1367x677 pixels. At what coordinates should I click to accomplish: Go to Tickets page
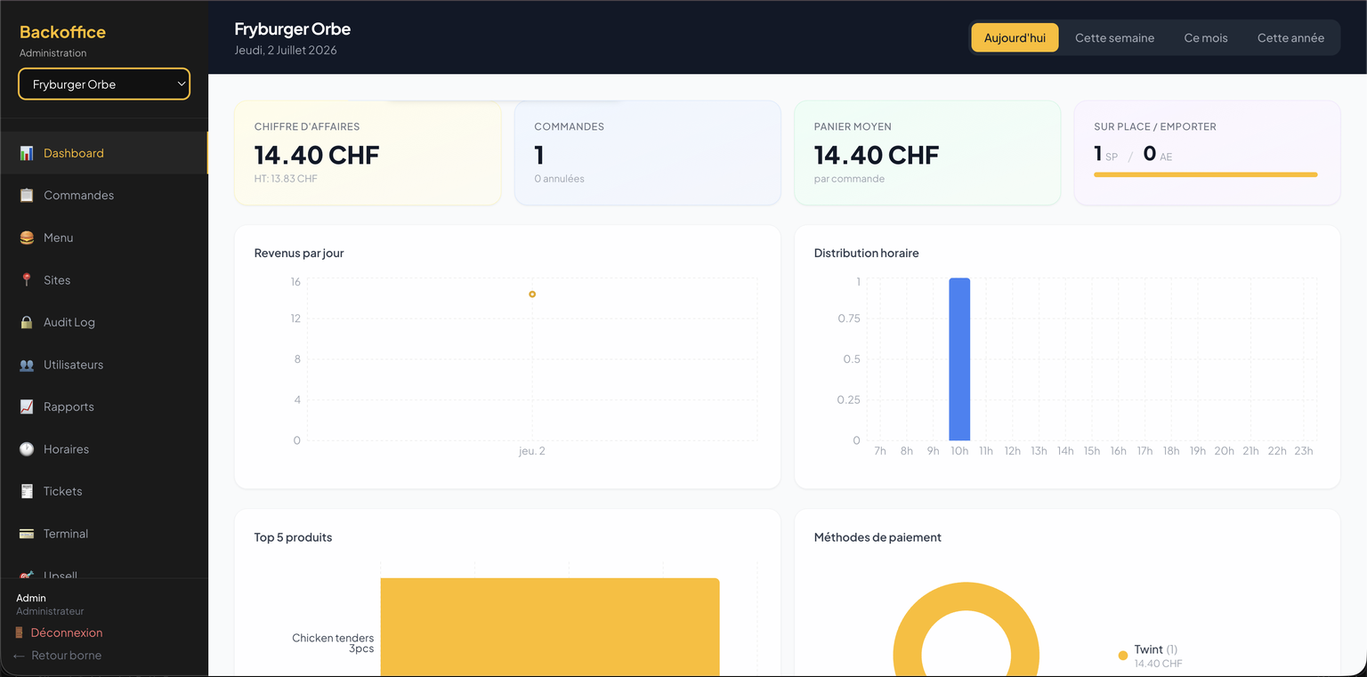(x=104, y=491)
